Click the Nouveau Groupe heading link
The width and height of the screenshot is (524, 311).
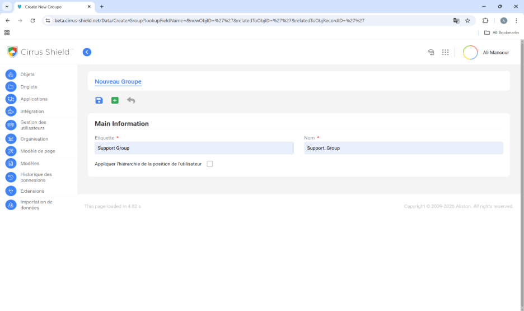(118, 82)
